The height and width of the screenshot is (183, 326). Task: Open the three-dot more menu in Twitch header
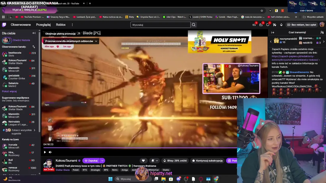coord(72,25)
